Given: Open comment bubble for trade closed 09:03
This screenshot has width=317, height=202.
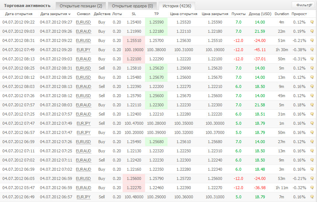Looking at the screenshot, I should tap(312, 59).
